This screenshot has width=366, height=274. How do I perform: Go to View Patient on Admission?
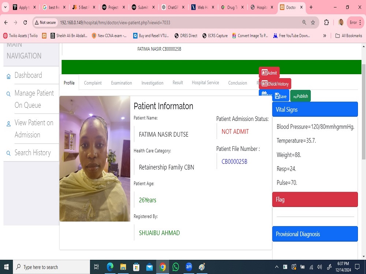(34, 129)
